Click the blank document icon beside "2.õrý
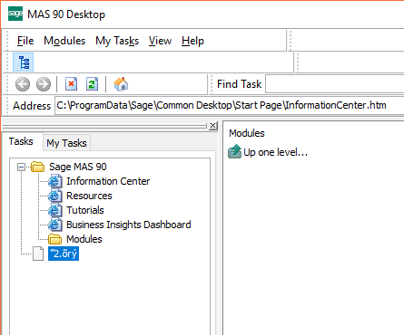 [x=38, y=254]
